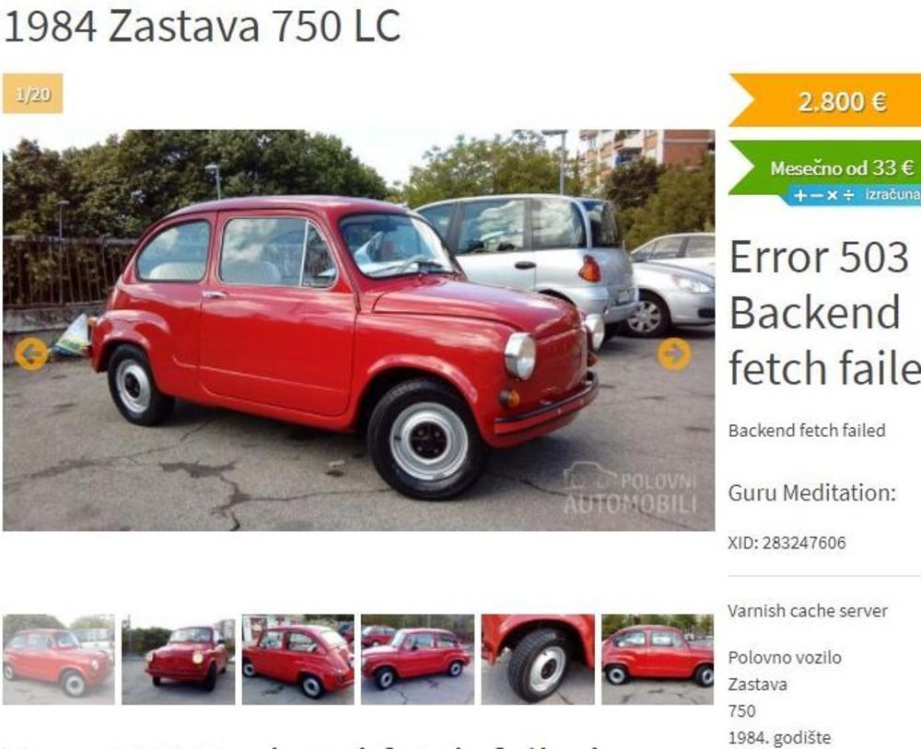Screen dimensions: 921x749
Task: Open the sixth thumbnail showing car profile
Action: tap(658, 659)
